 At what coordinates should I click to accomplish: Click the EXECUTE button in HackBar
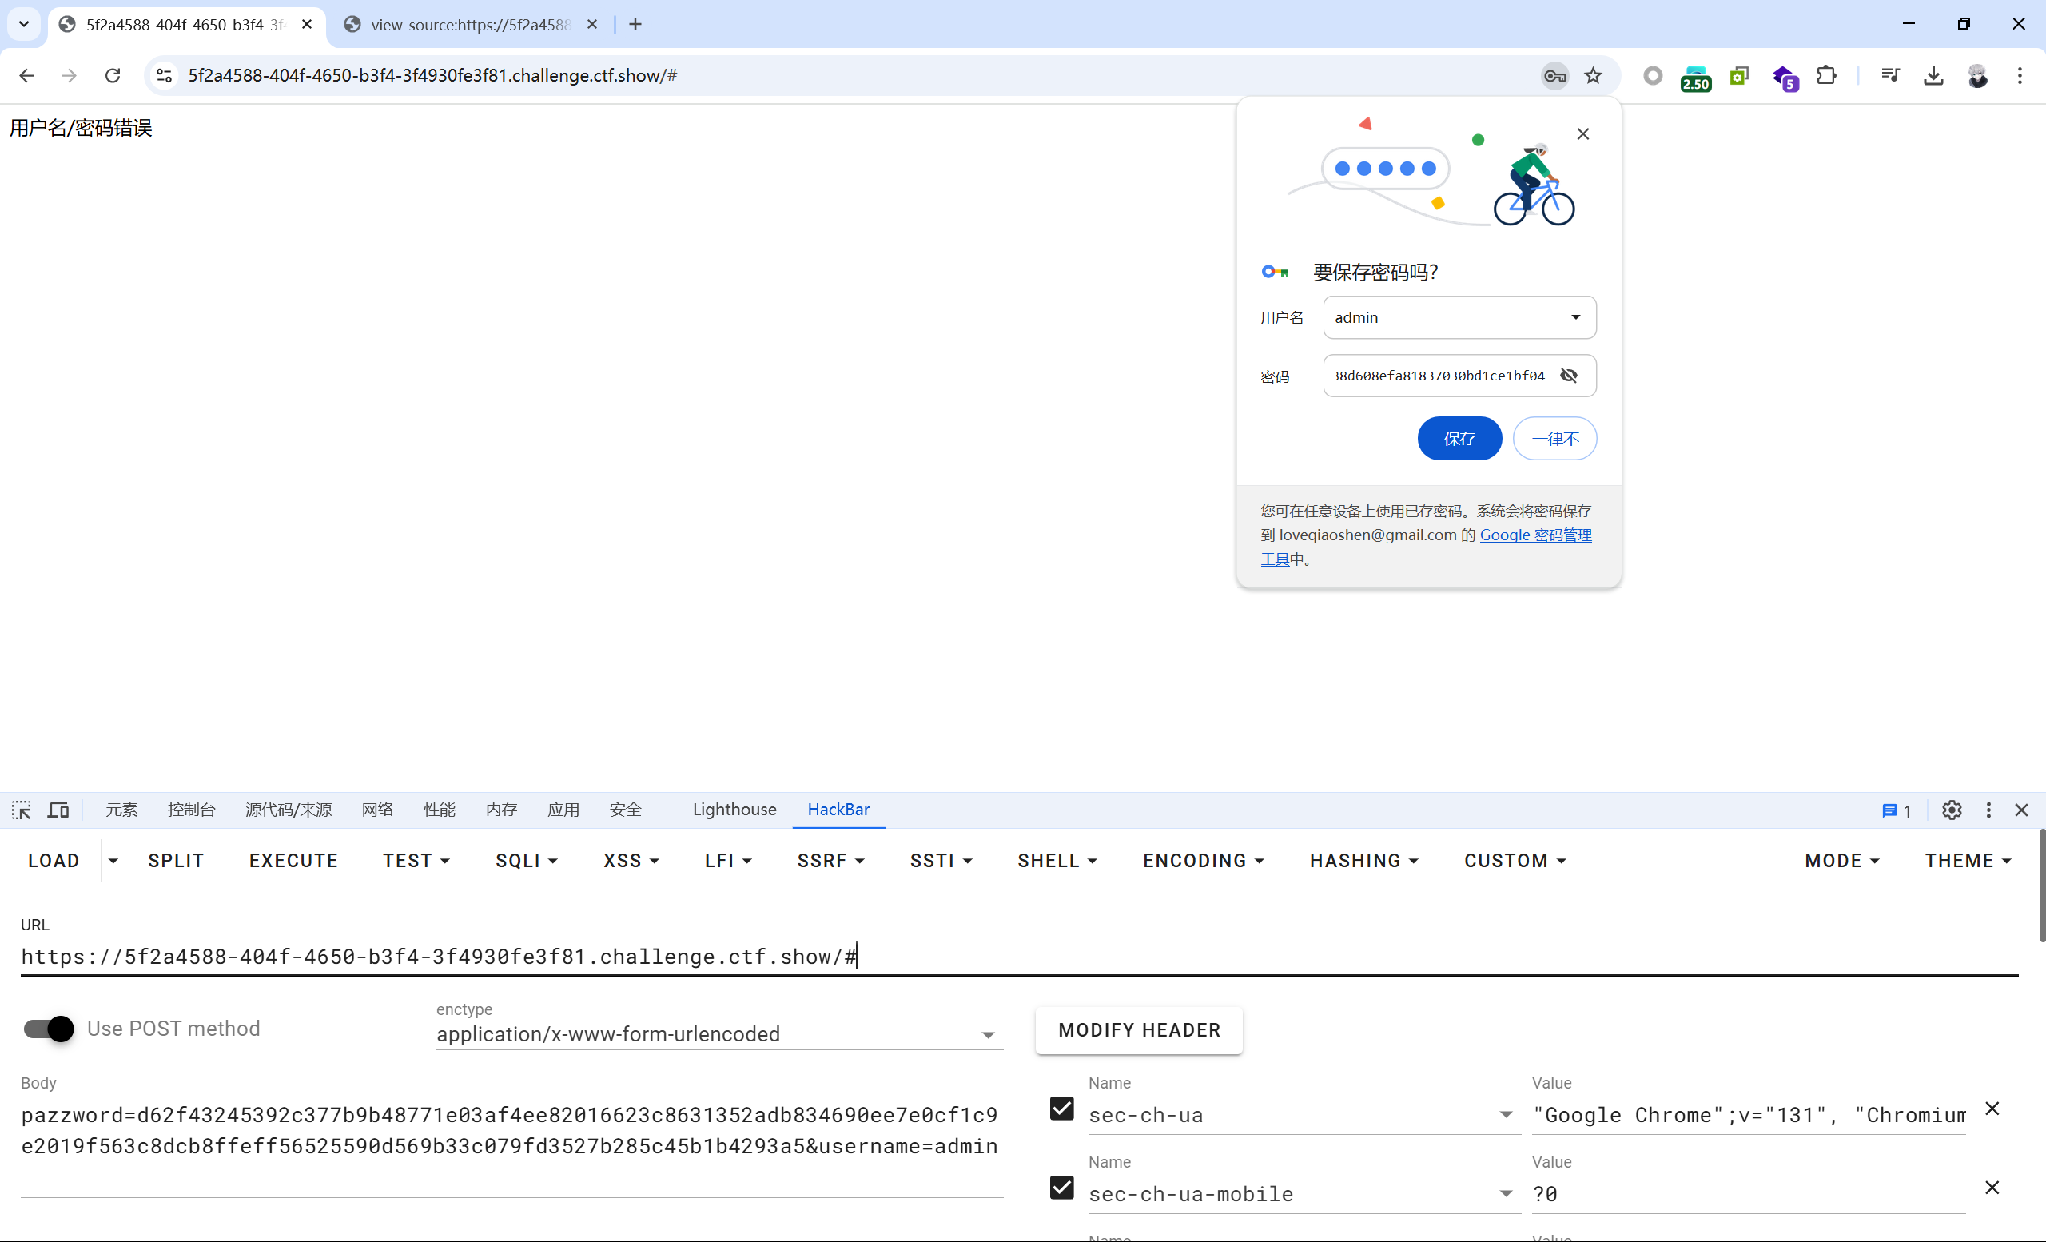tap(293, 861)
